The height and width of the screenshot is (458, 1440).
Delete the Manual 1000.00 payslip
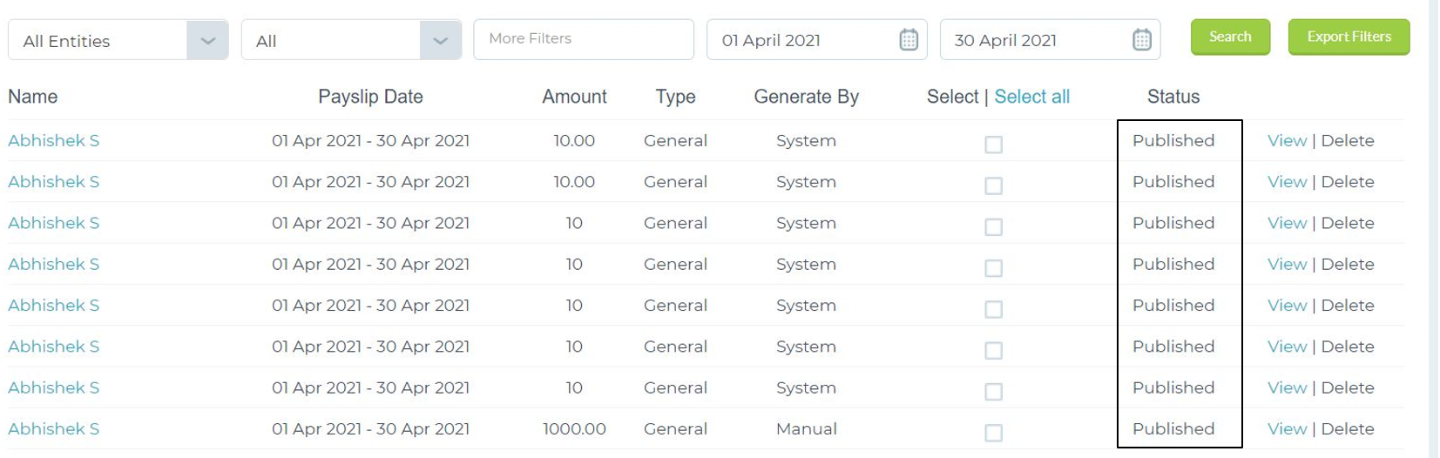(x=1348, y=428)
